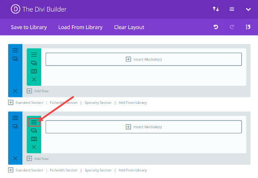The height and width of the screenshot is (178, 258).
Task: Click Add From Library below first section
Action: (132, 103)
